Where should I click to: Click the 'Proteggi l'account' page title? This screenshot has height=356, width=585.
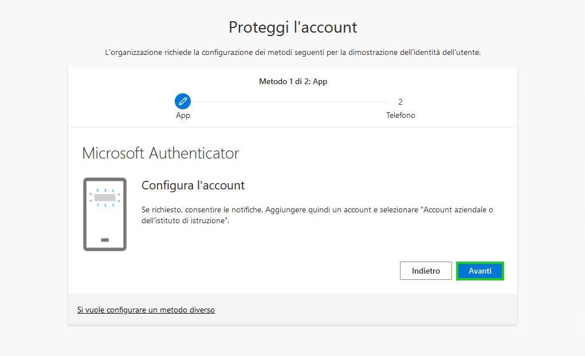(293, 27)
